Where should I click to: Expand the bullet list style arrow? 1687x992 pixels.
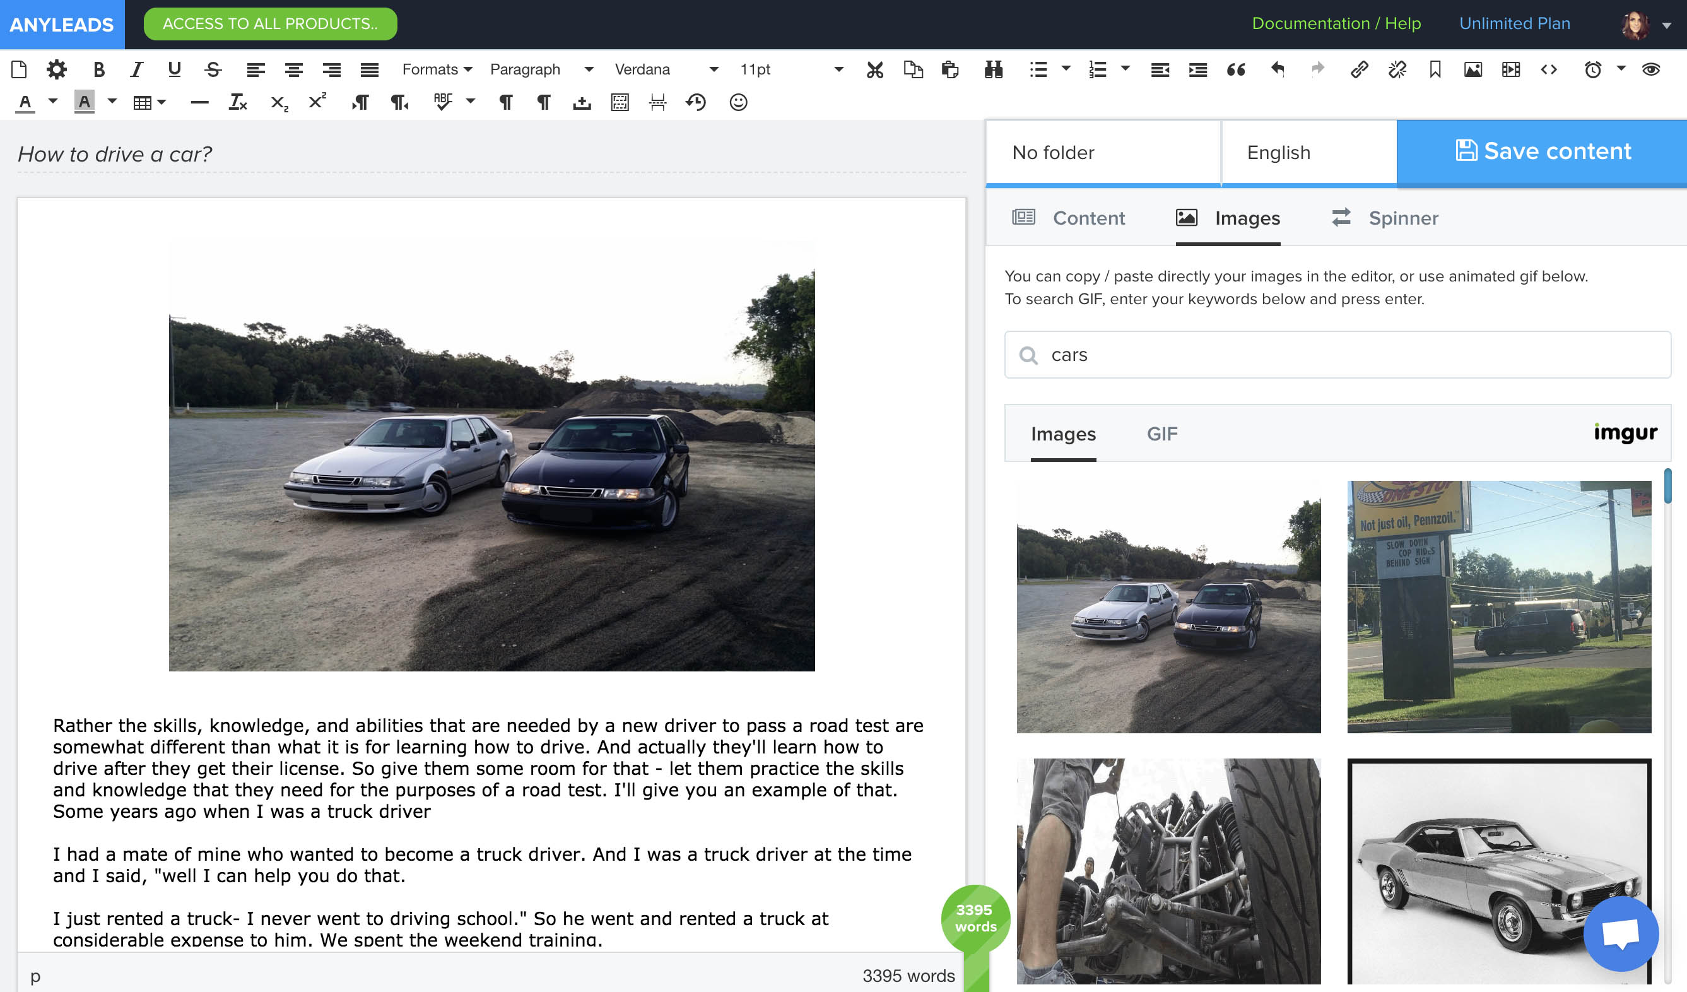(x=1066, y=68)
